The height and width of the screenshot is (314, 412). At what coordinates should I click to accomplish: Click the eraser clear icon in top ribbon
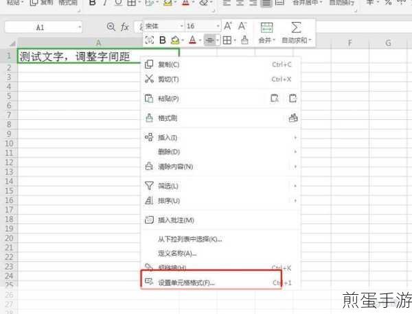pos(204,3)
